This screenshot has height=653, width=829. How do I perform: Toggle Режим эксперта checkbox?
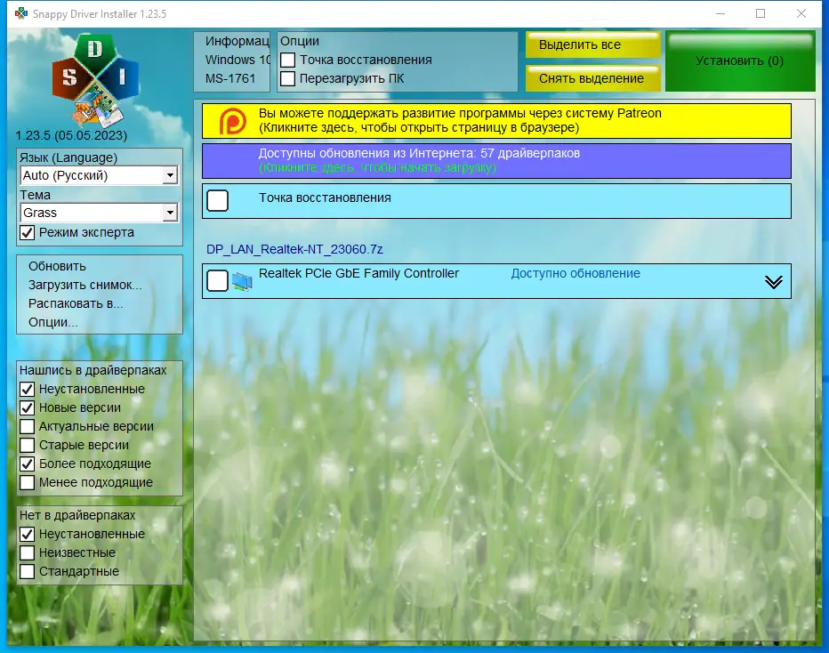(x=28, y=233)
